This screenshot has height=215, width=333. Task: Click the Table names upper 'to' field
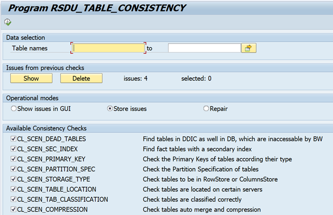point(204,48)
